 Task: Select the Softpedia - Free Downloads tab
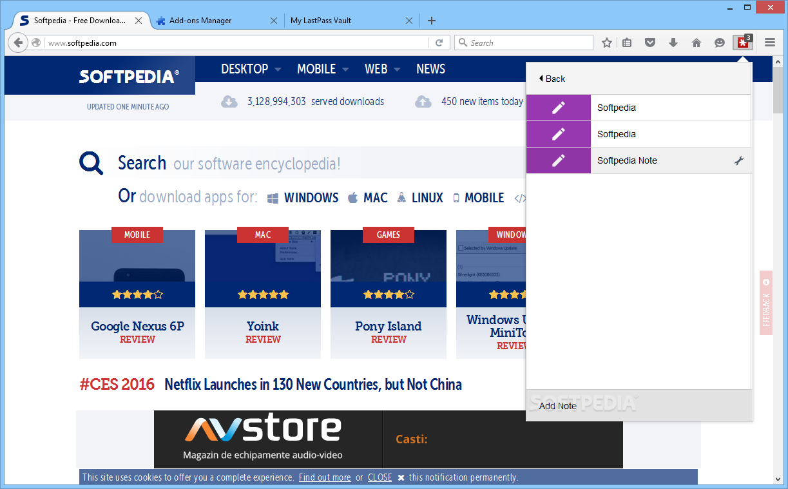tap(81, 21)
